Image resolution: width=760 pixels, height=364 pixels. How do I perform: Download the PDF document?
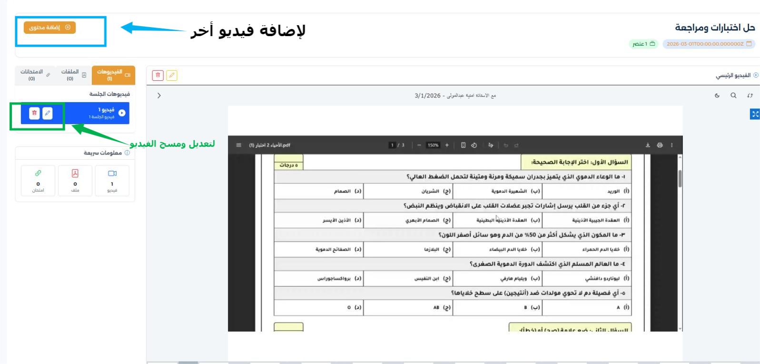click(648, 145)
